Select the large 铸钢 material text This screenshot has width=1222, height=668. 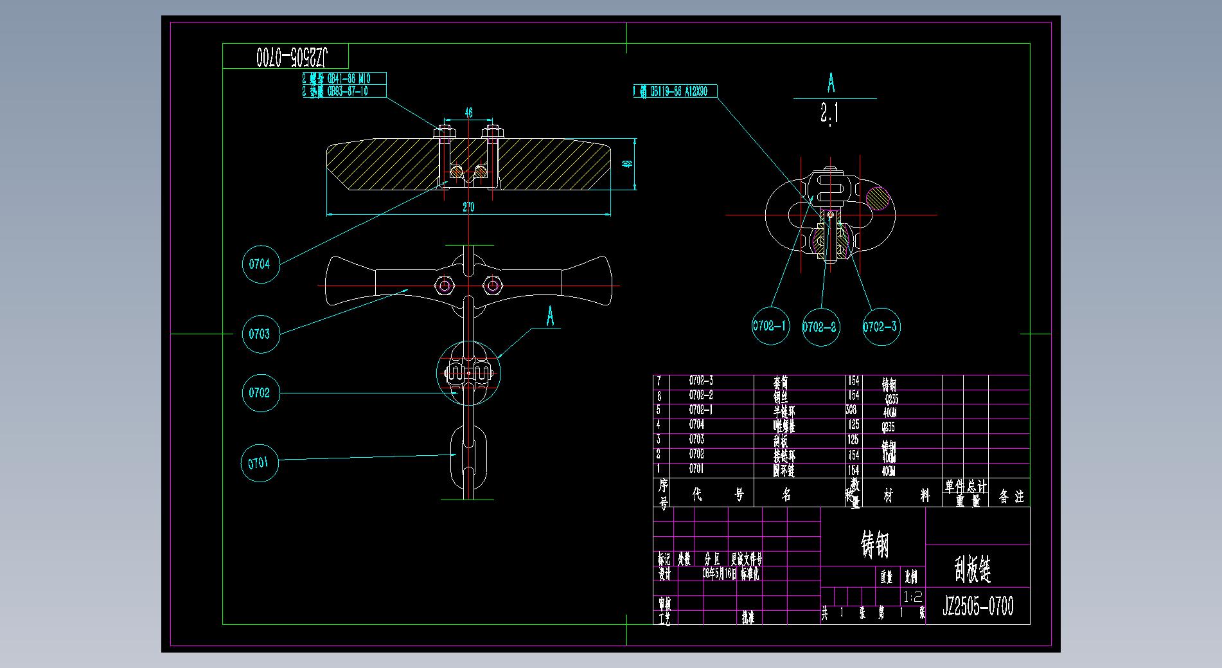point(874,545)
